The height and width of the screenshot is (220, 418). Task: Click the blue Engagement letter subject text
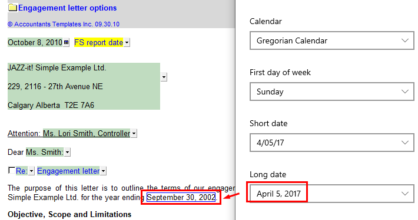click(68, 171)
